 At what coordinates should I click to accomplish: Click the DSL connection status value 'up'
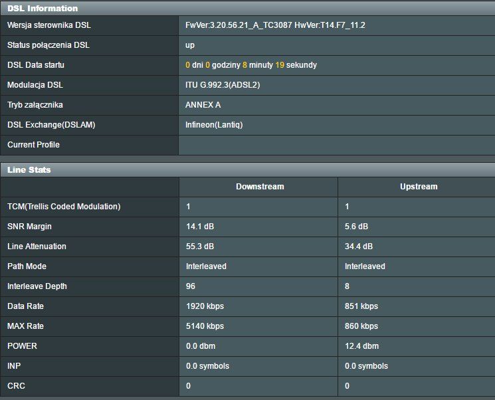190,45
